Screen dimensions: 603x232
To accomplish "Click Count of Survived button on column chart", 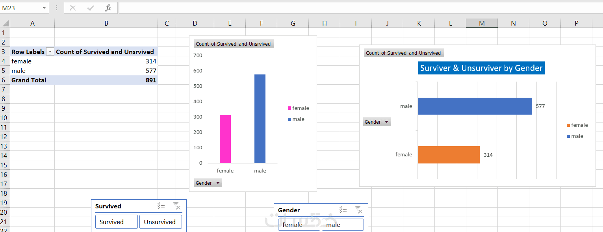I will pyautogui.click(x=233, y=44).
